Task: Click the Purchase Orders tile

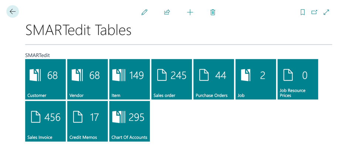Action: pos(214,79)
